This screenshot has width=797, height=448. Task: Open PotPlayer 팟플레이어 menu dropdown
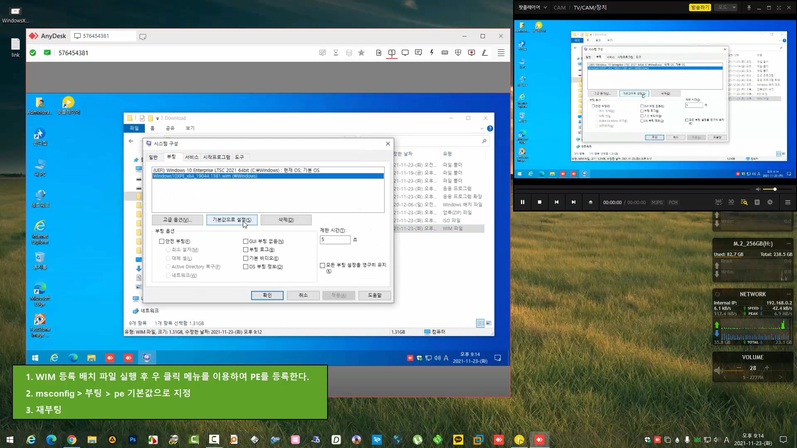tap(533, 7)
